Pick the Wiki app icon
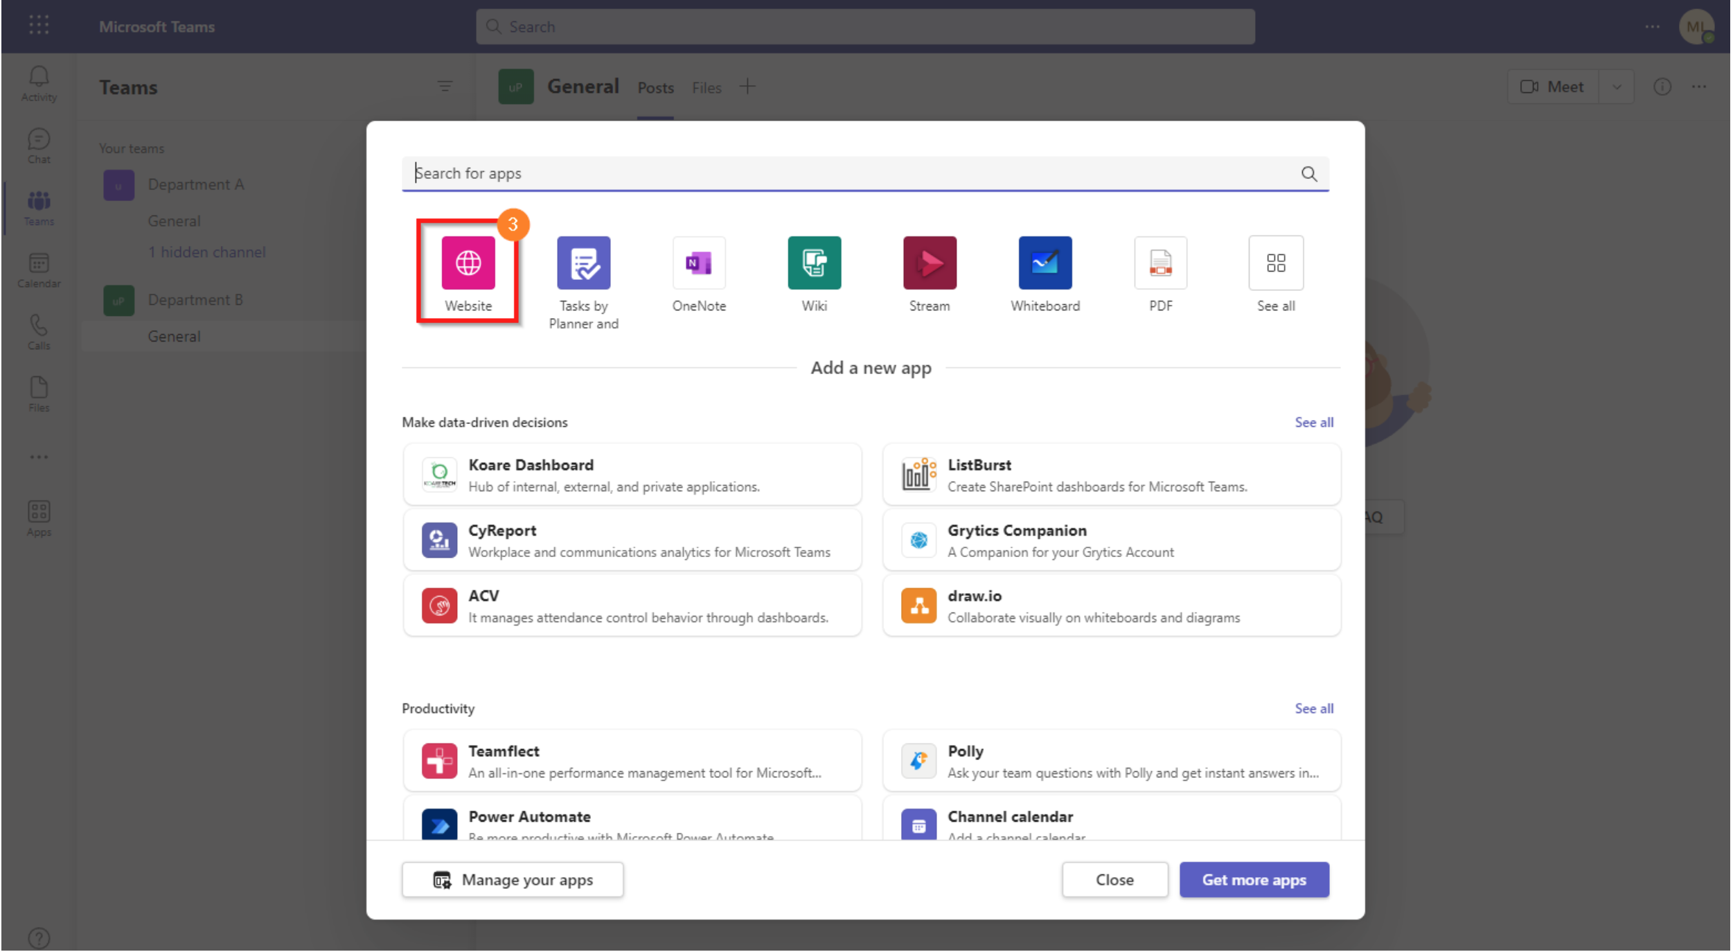The image size is (1733, 952). click(x=814, y=263)
